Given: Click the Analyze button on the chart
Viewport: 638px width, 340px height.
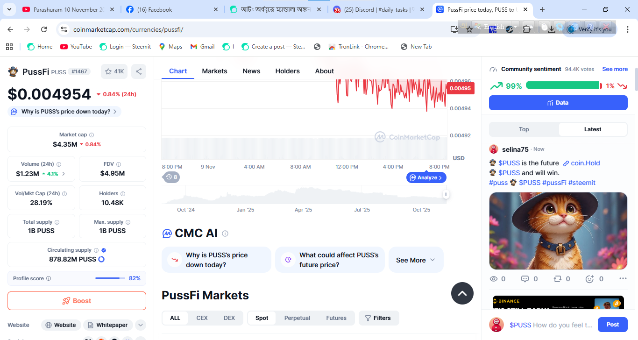Looking at the screenshot, I should tap(426, 177).
